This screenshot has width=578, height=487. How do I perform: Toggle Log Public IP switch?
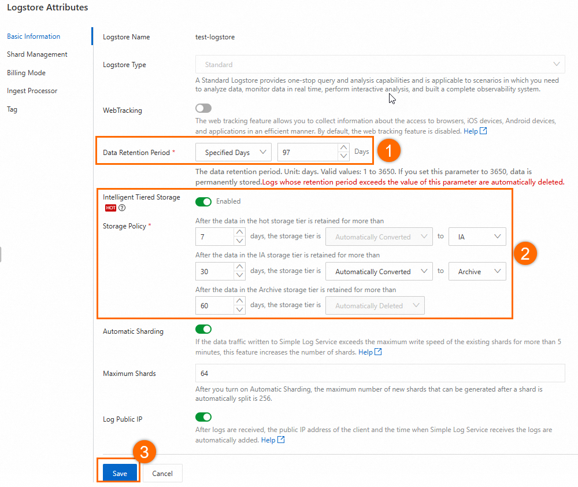(x=203, y=417)
